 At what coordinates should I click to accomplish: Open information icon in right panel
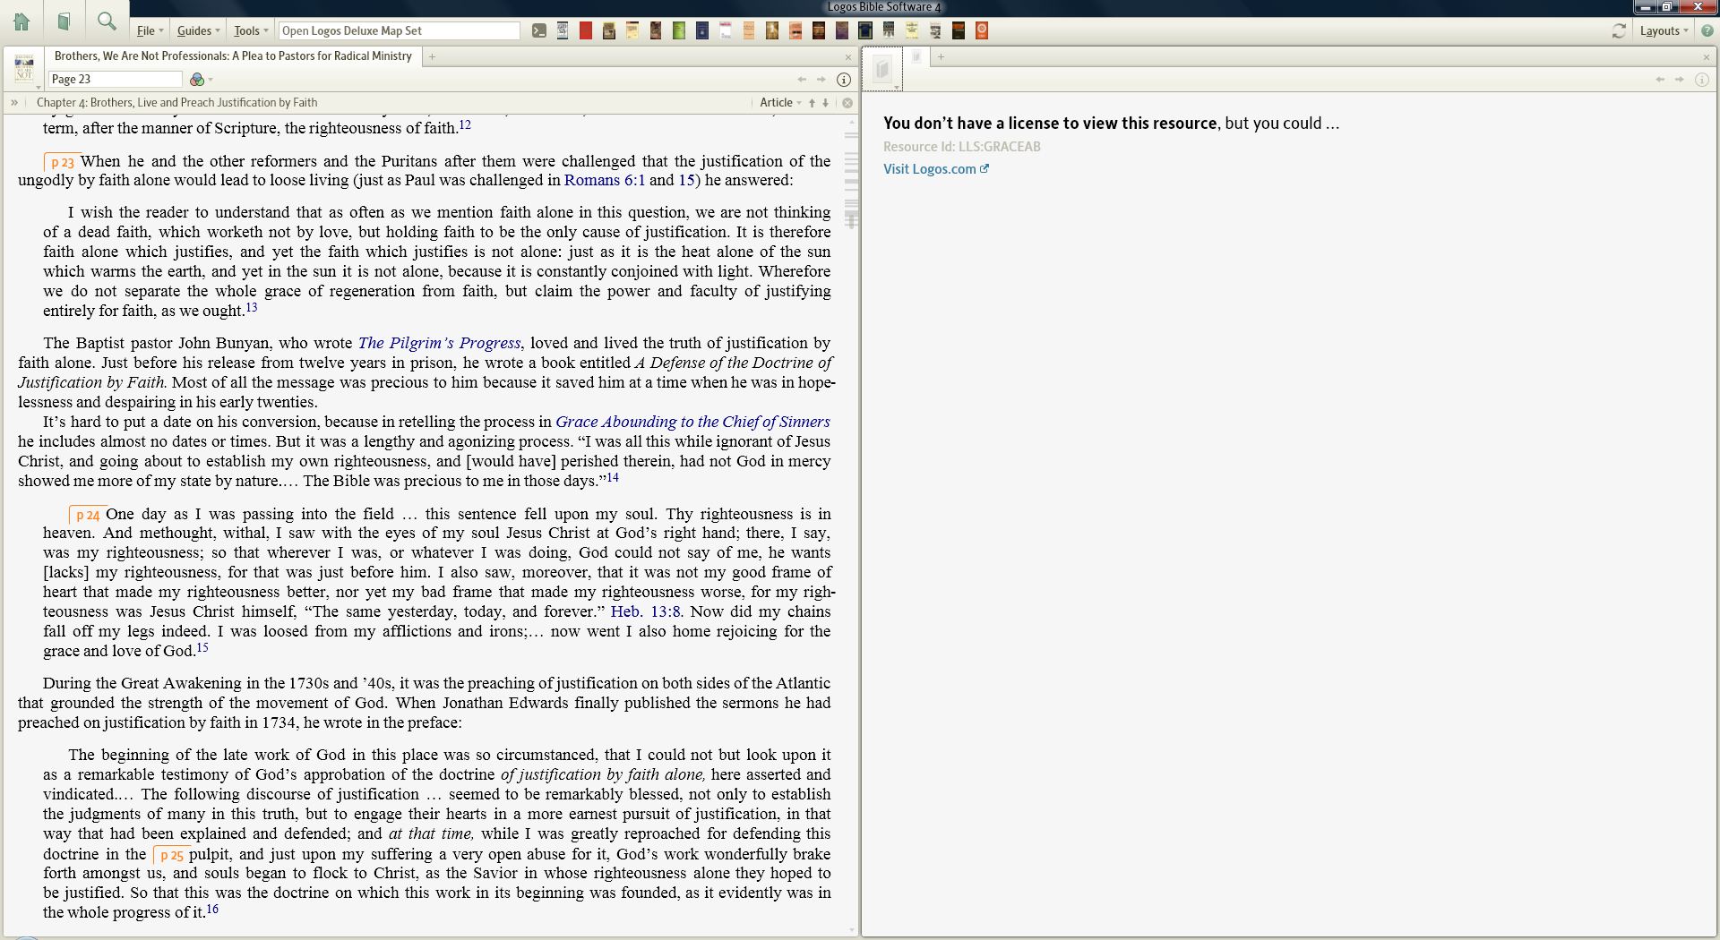click(1701, 79)
